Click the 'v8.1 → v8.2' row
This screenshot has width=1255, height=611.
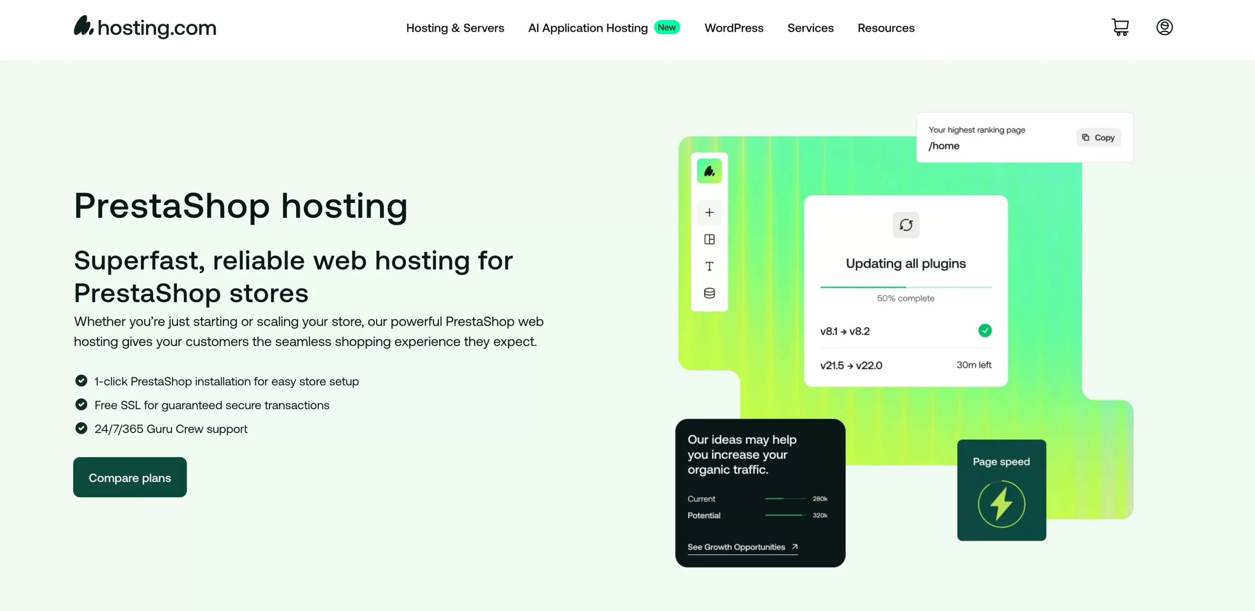906,331
